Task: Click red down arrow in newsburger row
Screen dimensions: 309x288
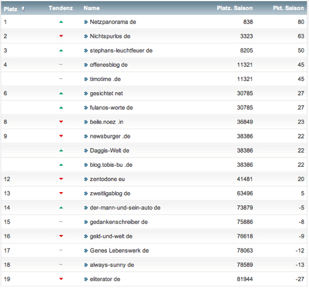Action: tap(61, 136)
